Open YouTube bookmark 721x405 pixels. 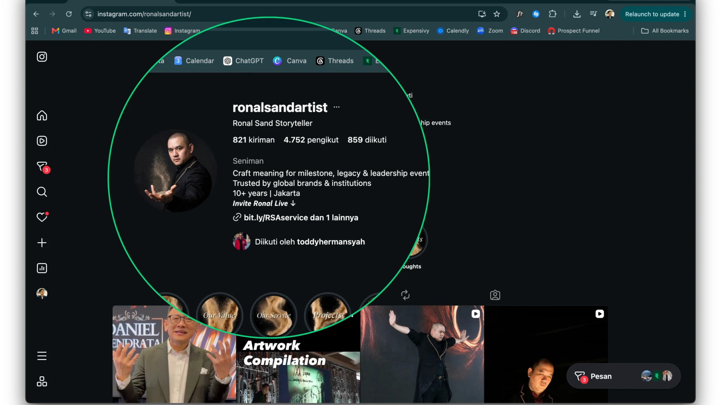(100, 31)
